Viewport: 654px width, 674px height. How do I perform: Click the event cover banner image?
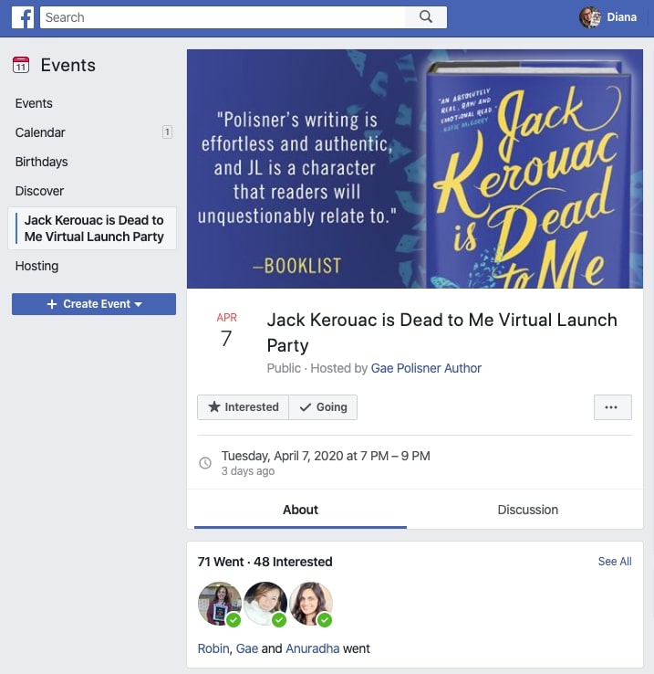(x=415, y=169)
